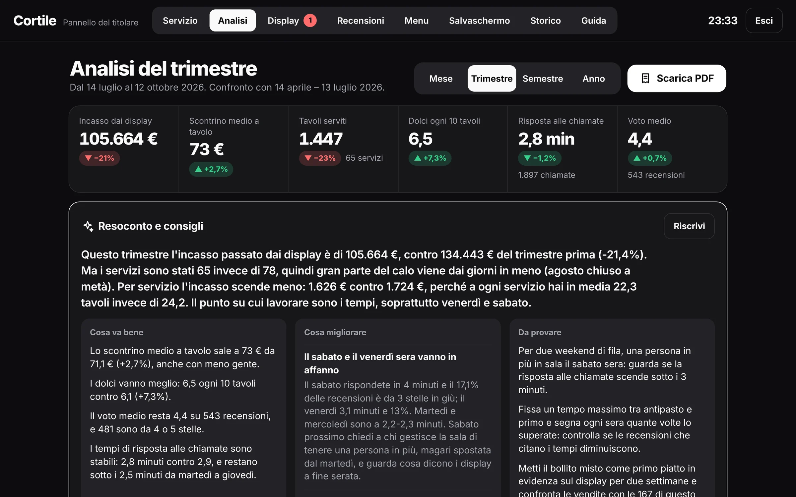Click the Cortile logo
Screen dimensions: 796x497
[x=35, y=21]
